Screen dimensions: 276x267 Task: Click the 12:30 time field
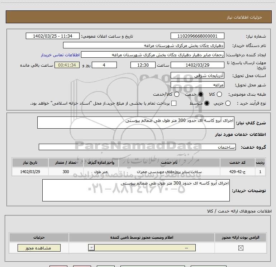143,65
